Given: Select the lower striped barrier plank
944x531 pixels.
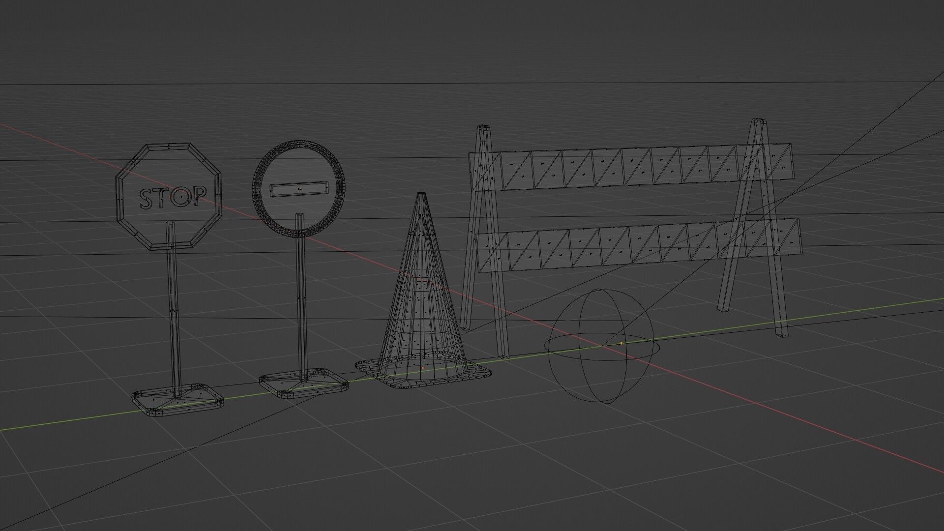Looking at the screenshot, I should pyautogui.click(x=639, y=245).
